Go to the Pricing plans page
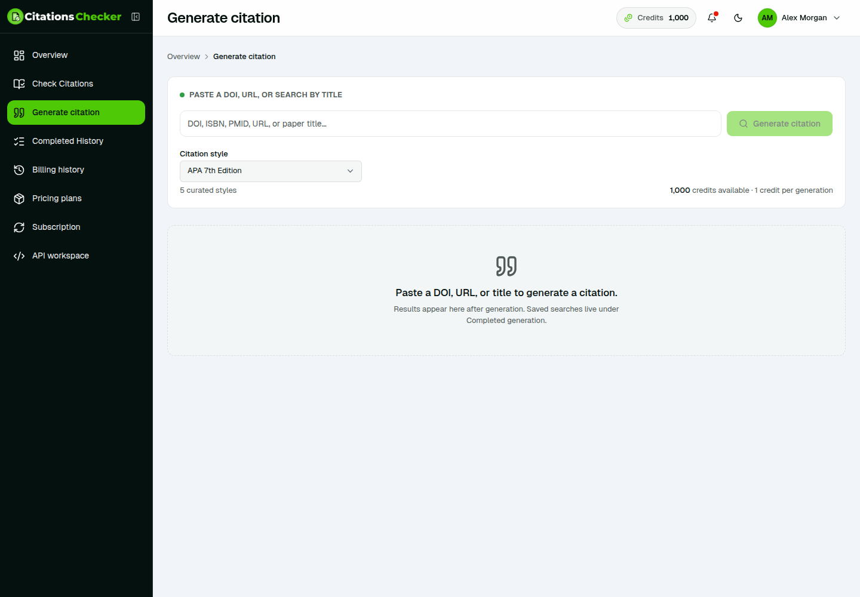 (76, 199)
